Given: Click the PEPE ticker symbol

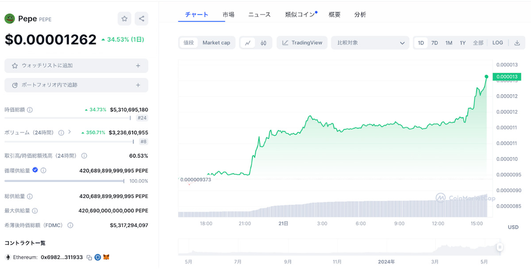Looking at the screenshot, I should 45,19.
